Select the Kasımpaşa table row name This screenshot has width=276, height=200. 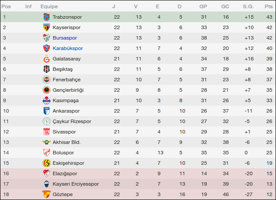67,100
